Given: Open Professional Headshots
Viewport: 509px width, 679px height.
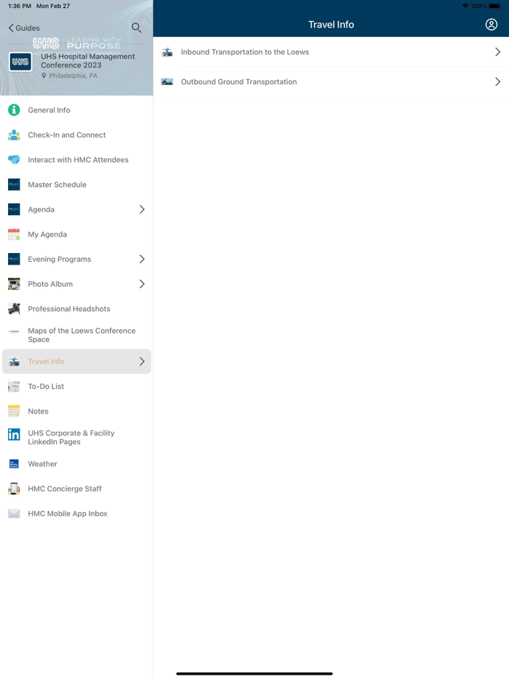Looking at the screenshot, I should [x=76, y=309].
